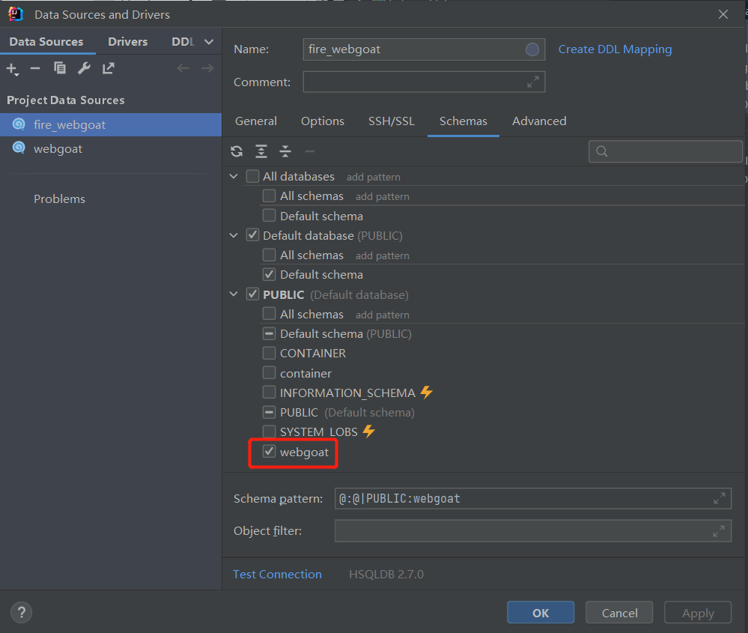Open data source properties wrench icon
This screenshot has height=633, width=748.
coord(84,68)
